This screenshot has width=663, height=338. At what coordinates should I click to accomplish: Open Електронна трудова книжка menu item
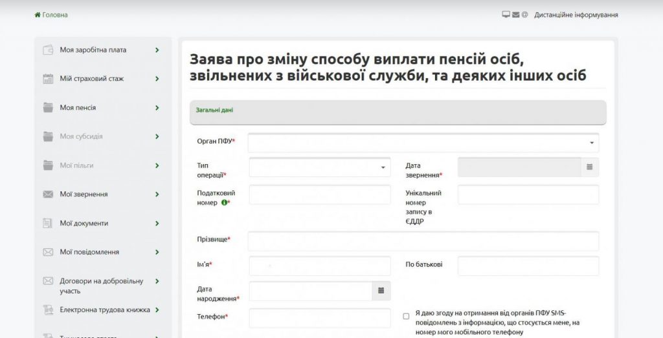104,310
